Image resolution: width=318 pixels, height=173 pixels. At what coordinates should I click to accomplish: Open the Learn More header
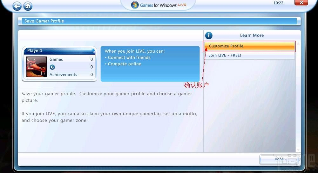252,35
